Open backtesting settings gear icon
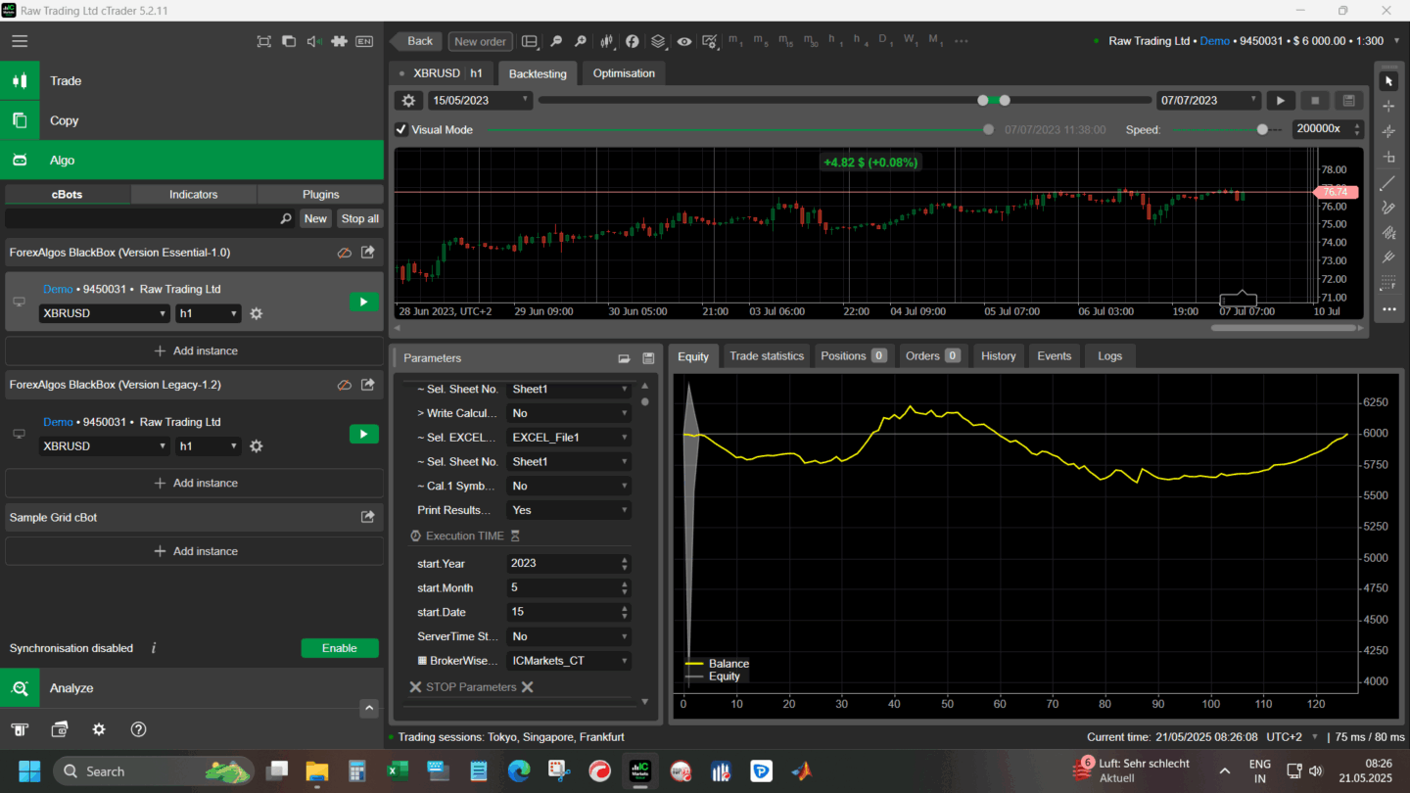Screen dimensions: 1410x793 coord(408,100)
